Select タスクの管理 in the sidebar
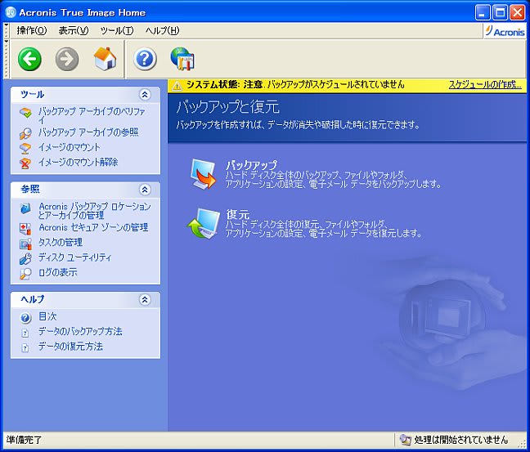This screenshot has height=452, width=530. coord(61,242)
